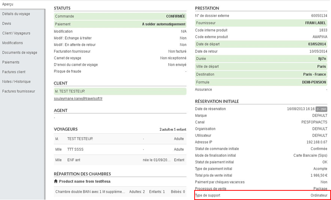Viewport: 331px width, 200px height.
Task: Go to Devis in sidebar
Action: [7, 24]
